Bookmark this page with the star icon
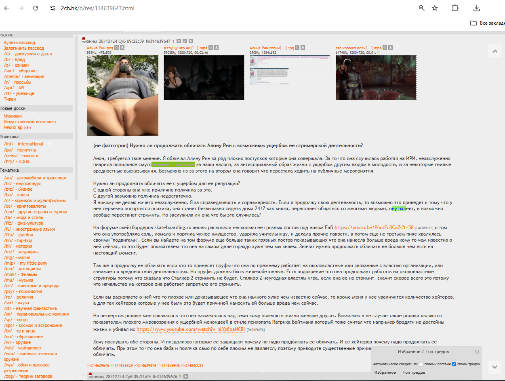Viewport: 505px width, 381px height. click(x=435, y=8)
